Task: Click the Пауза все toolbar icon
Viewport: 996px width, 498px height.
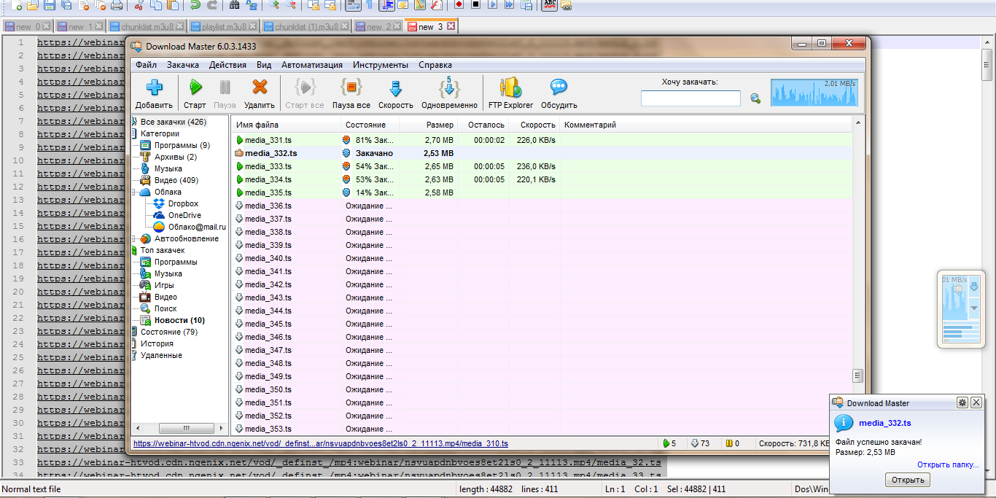Action: (x=351, y=87)
